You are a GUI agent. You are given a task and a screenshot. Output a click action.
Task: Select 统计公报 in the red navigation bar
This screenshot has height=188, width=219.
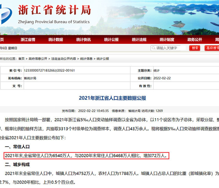coord(111,39)
